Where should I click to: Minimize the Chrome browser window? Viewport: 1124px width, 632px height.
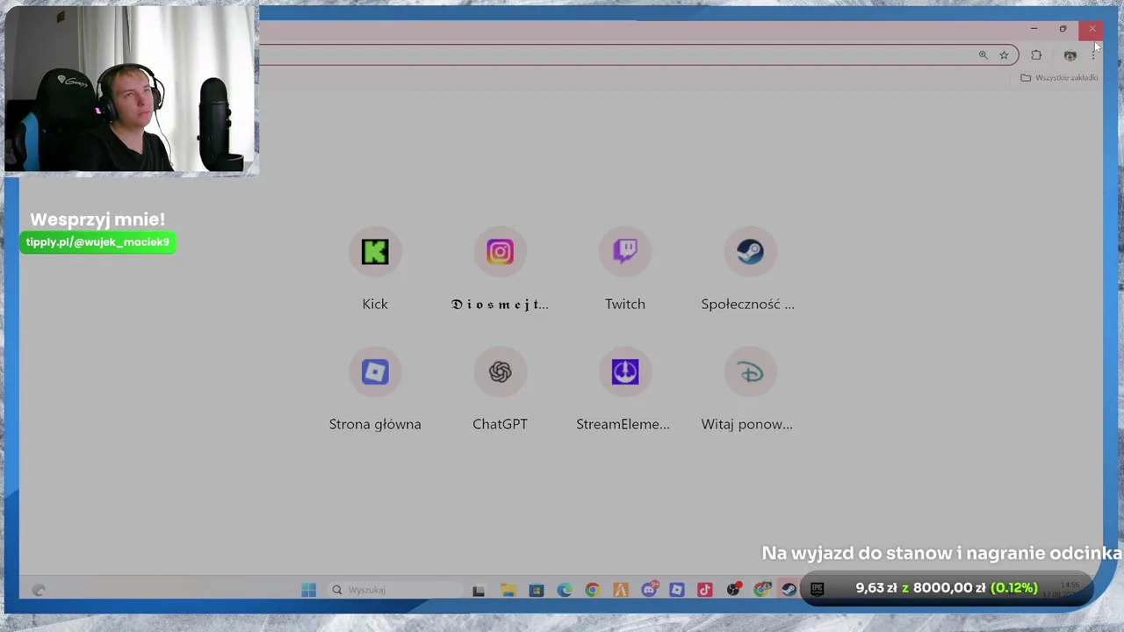coord(1034,29)
